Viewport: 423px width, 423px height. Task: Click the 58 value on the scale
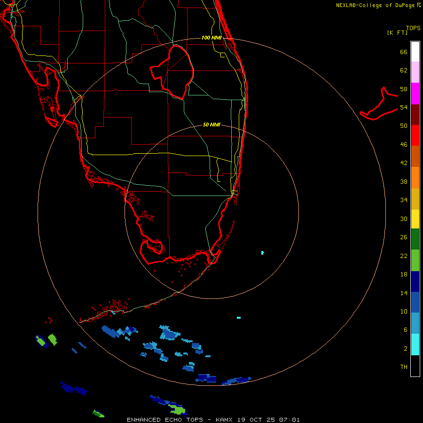(x=404, y=89)
